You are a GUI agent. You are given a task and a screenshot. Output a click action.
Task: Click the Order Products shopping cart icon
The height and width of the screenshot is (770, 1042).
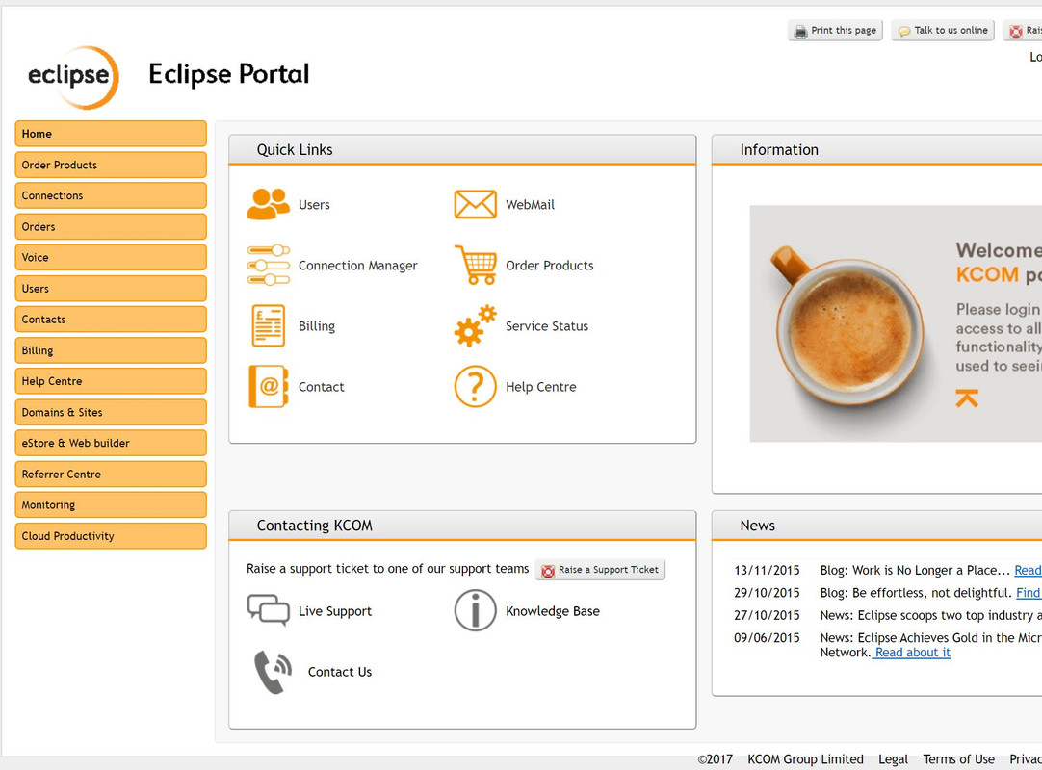pos(476,265)
